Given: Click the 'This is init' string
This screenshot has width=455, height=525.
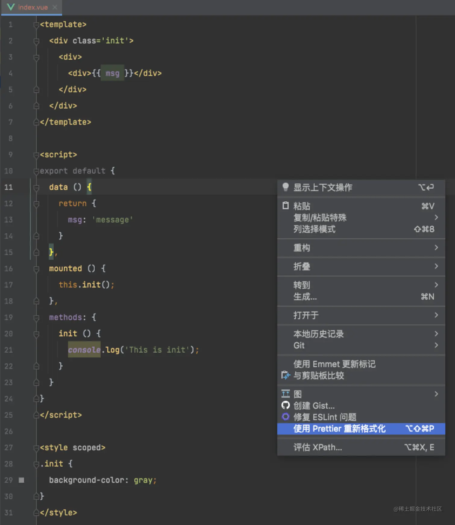Looking at the screenshot, I should (x=157, y=350).
